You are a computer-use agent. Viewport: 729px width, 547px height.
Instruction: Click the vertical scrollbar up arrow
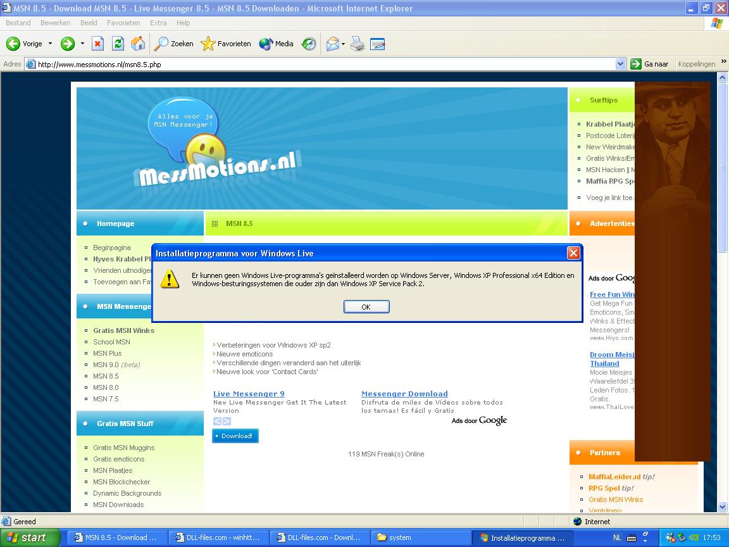(723, 78)
